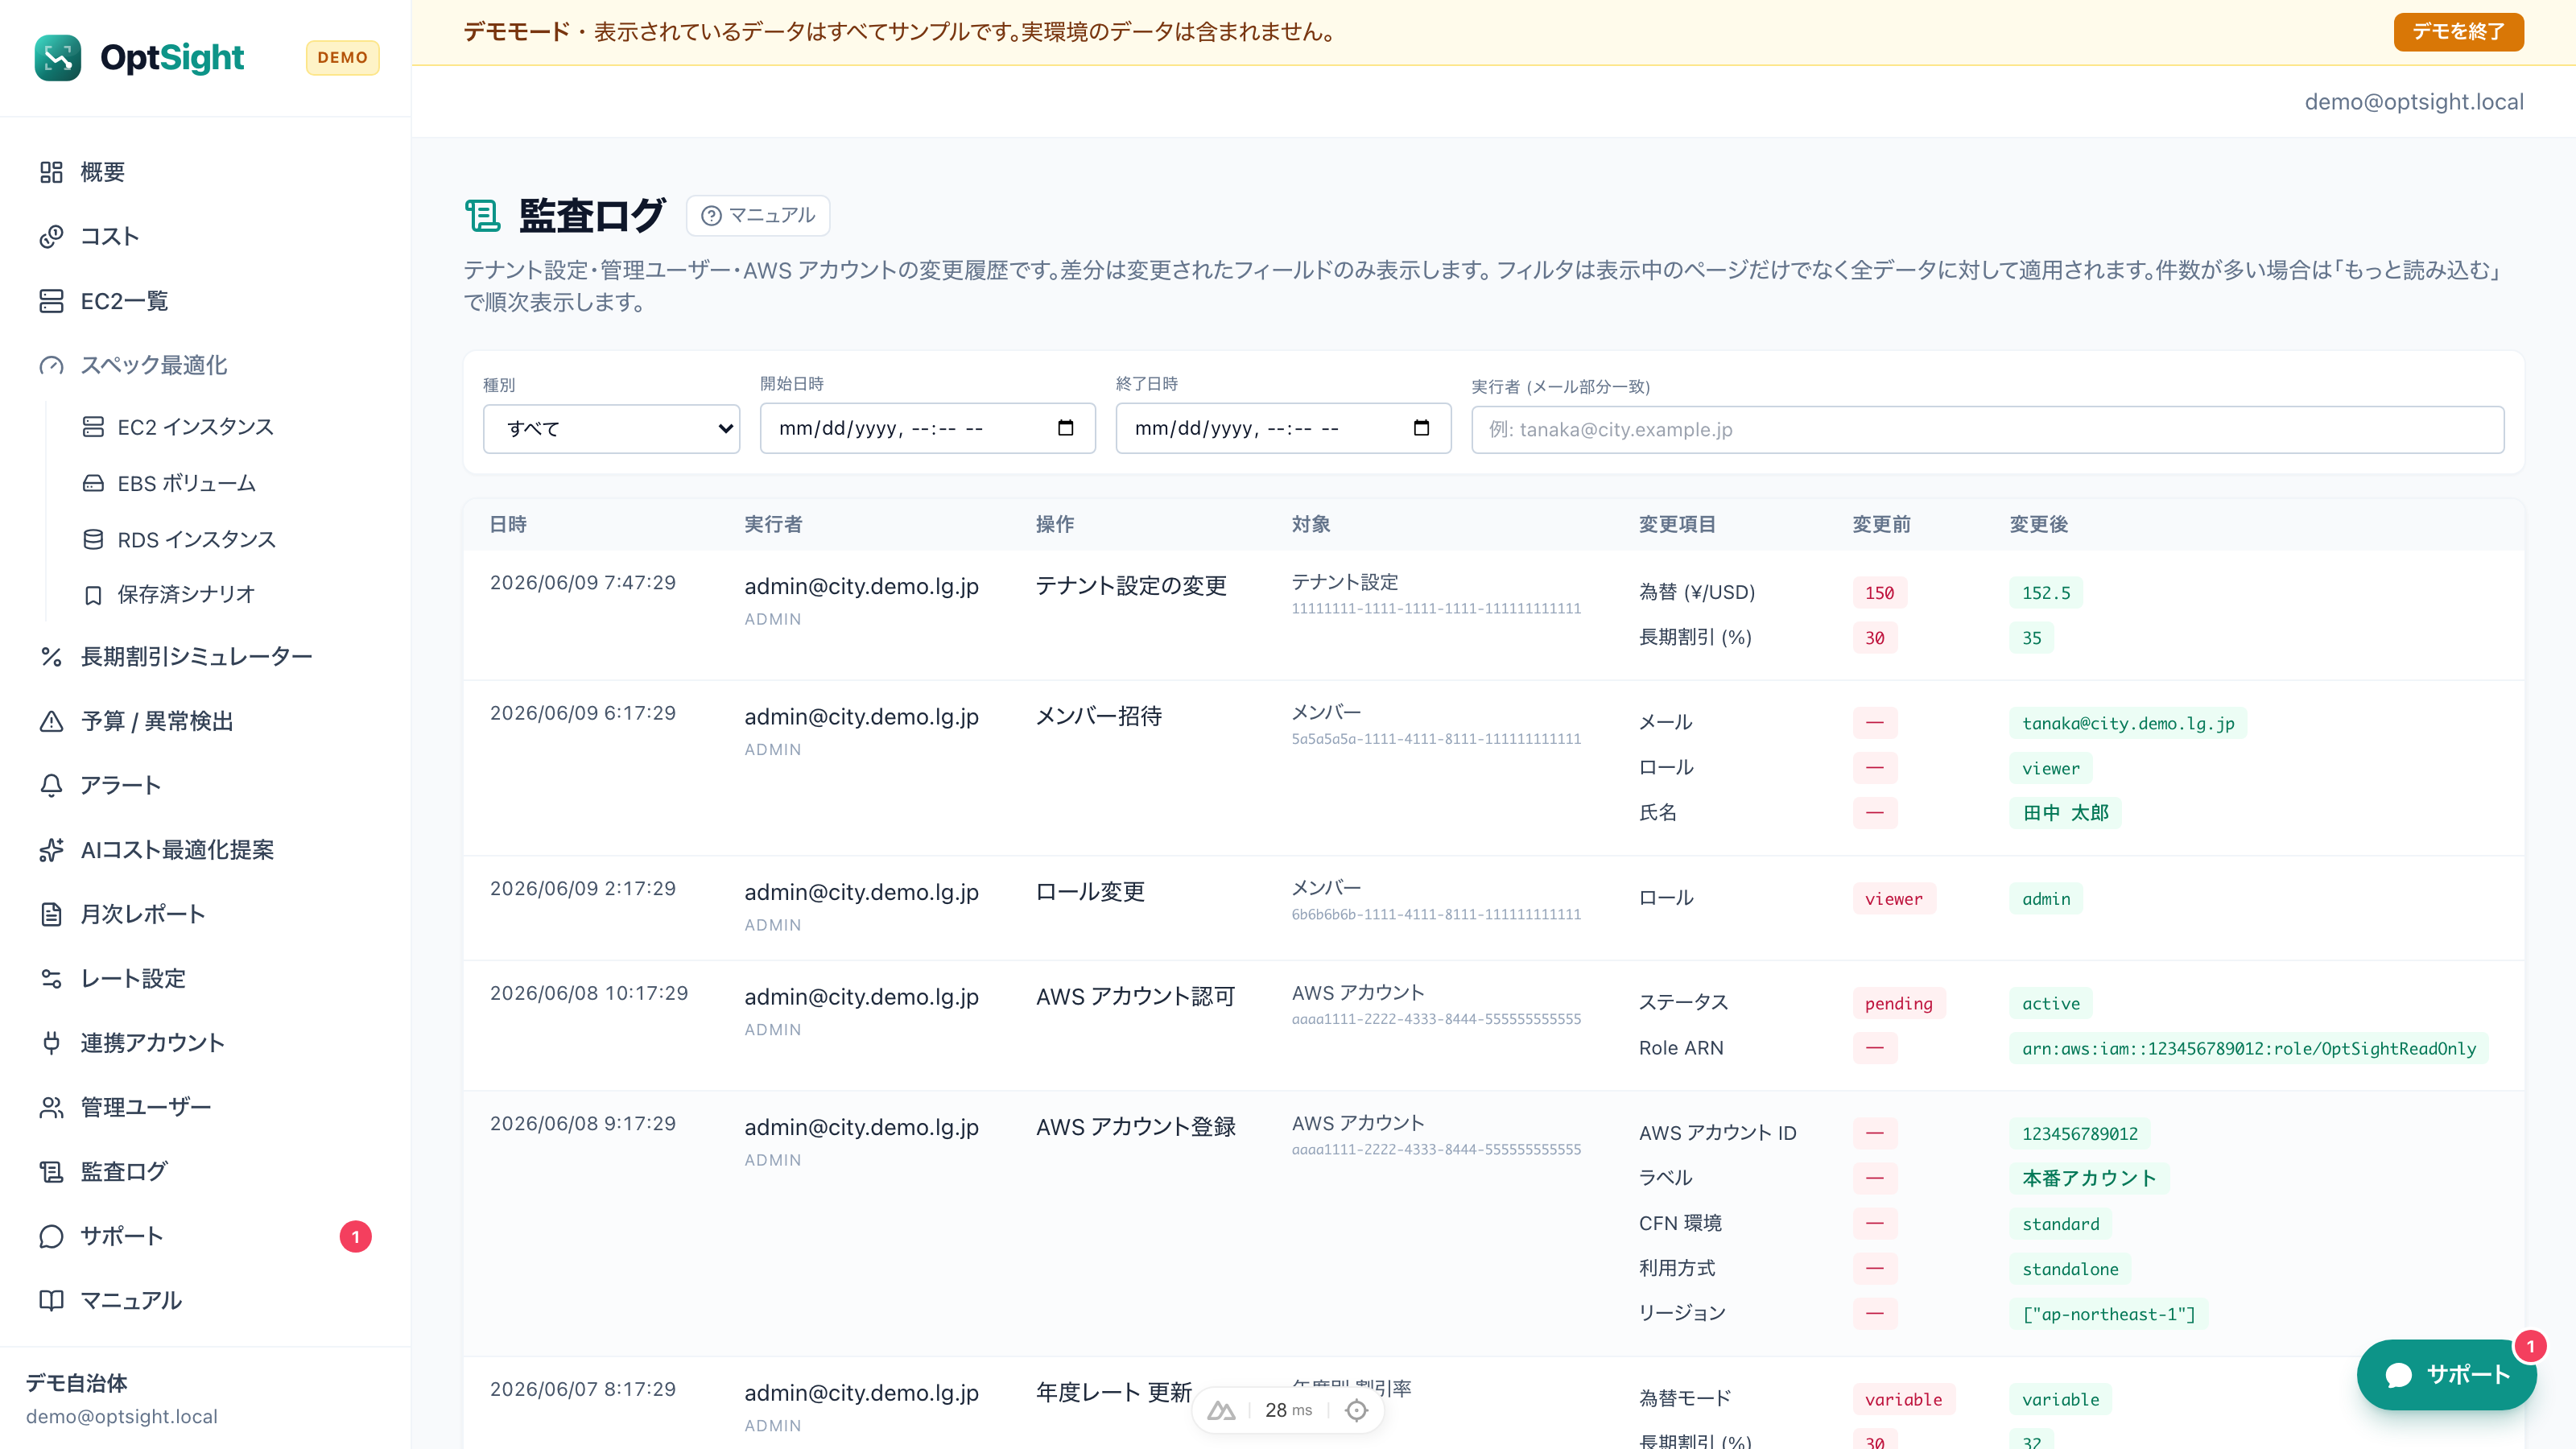Click the 予算 / 異常検出 warning icon
The height and width of the screenshot is (1449, 2576).
[51, 721]
